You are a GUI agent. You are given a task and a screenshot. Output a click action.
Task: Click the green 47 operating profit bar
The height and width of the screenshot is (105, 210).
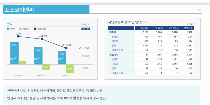(x=22, y=63)
